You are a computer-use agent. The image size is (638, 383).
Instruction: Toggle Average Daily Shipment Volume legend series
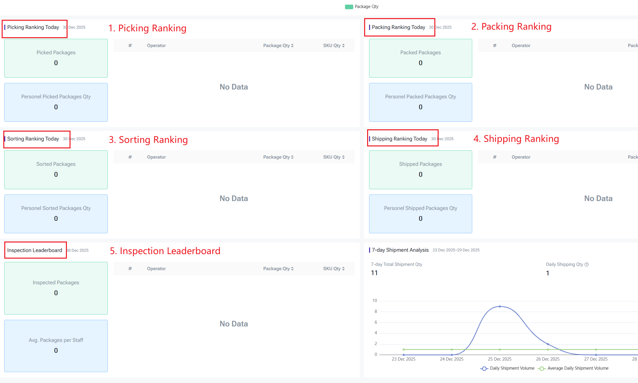[573, 369]
